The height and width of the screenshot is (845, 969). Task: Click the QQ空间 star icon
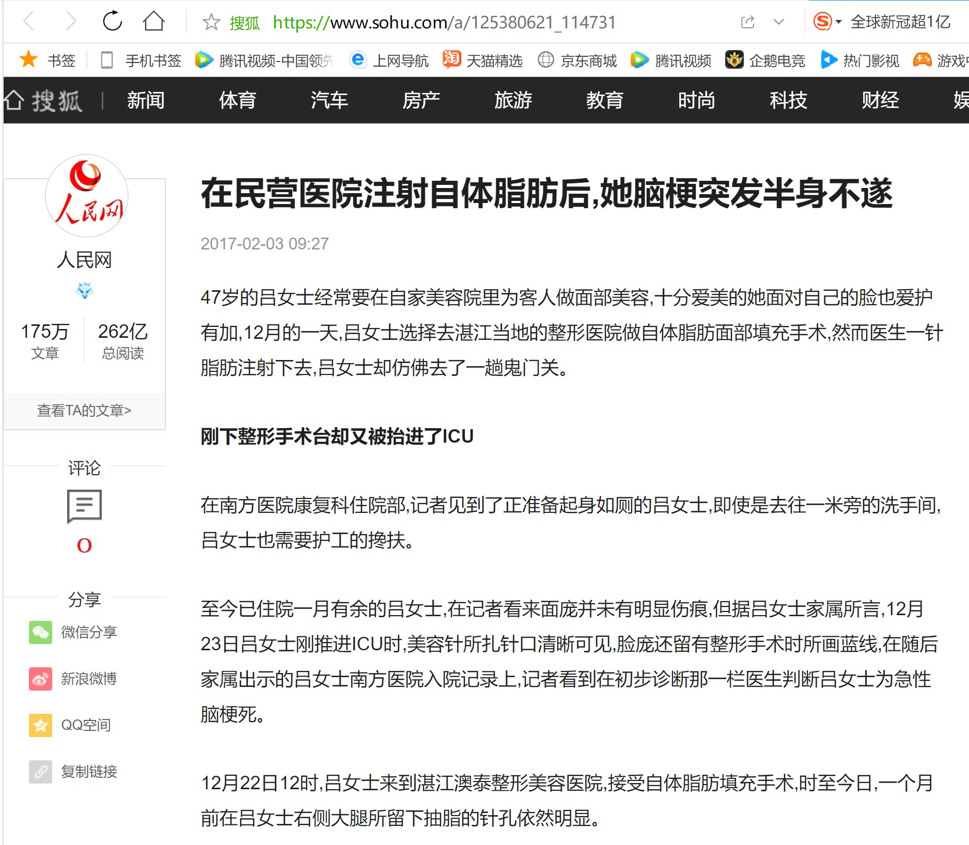40,725
